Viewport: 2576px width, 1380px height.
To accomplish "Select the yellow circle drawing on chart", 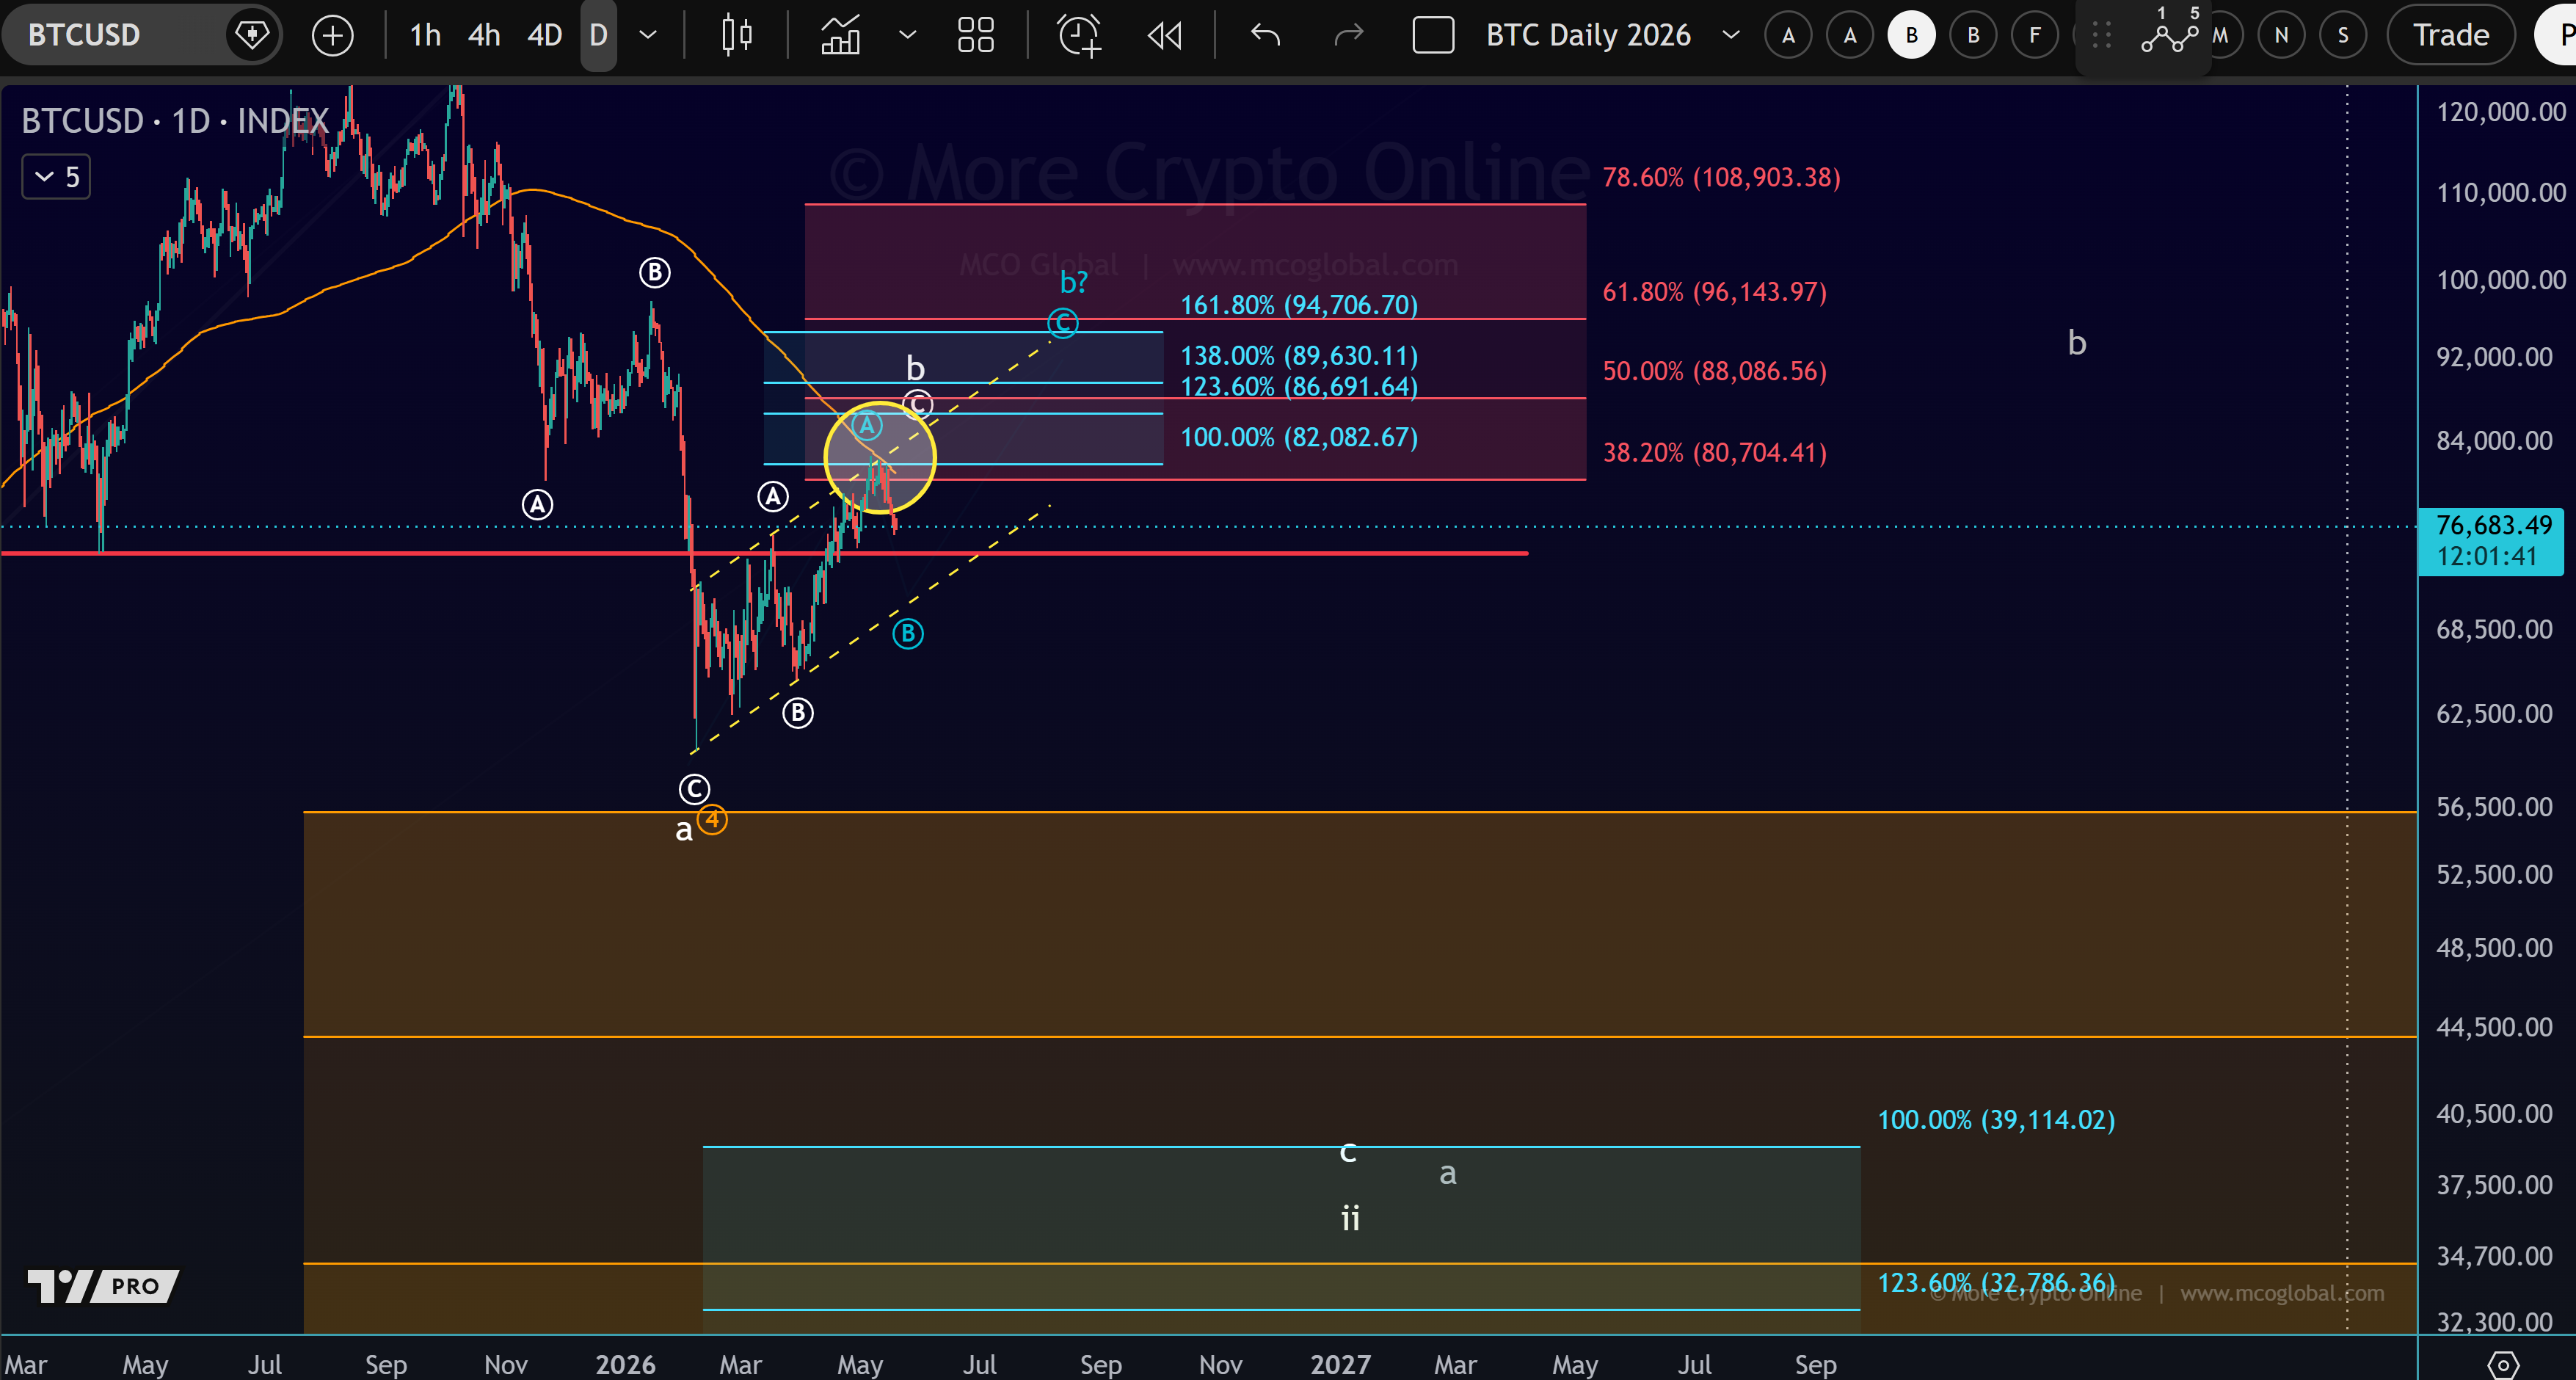I will pos(880,458).
